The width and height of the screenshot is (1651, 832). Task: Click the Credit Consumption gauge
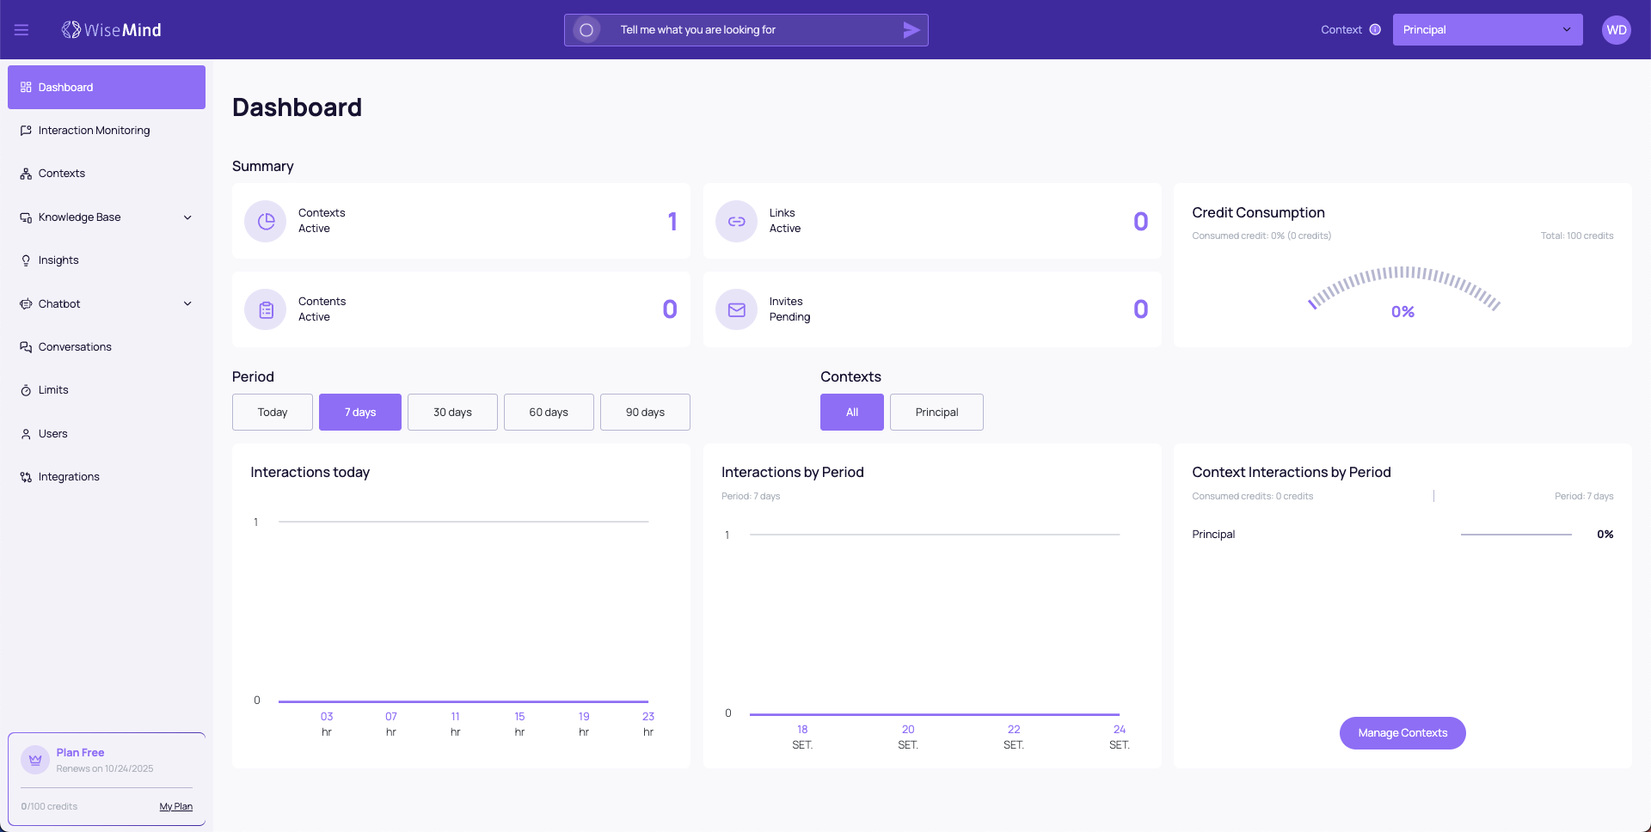coord(1402,292)
